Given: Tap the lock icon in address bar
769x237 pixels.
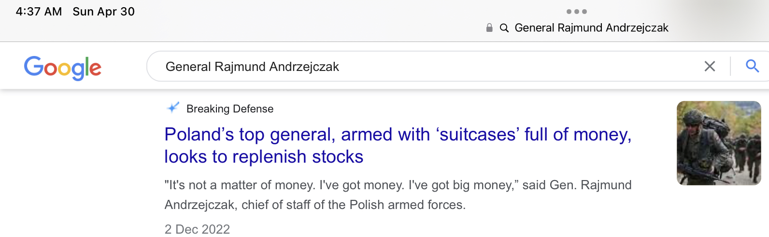Looking at the screenshot, I should click(x=489, y=28).
